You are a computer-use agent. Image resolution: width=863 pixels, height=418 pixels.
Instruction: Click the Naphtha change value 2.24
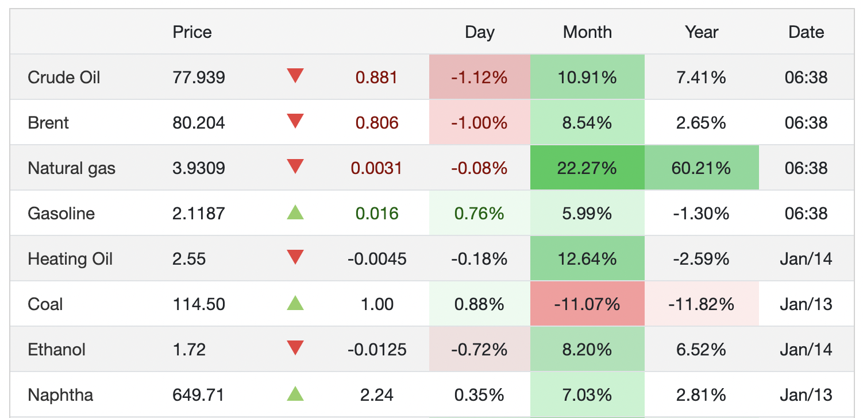tap(377, 395)
